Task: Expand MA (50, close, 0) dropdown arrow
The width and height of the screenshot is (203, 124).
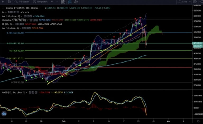Action: (20, 28)
